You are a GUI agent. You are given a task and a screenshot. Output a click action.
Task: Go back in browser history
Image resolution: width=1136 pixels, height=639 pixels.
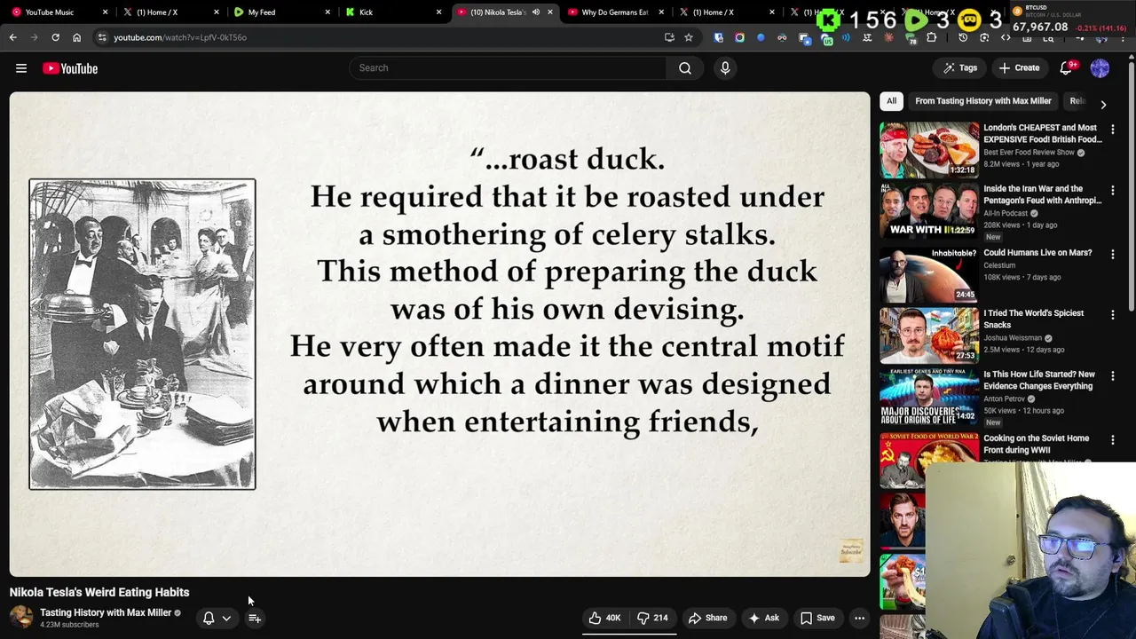coord(12,37)
